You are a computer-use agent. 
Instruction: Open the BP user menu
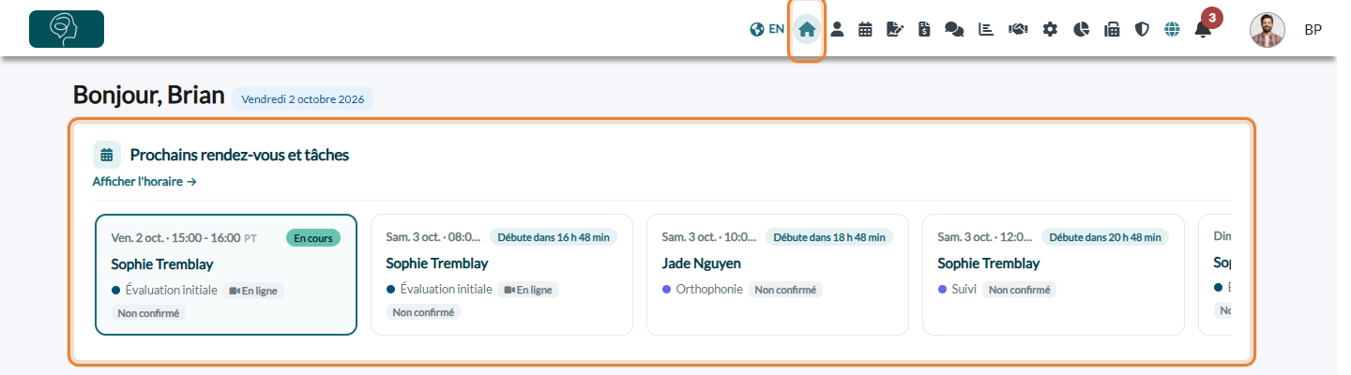click(x=1313, y=30)
